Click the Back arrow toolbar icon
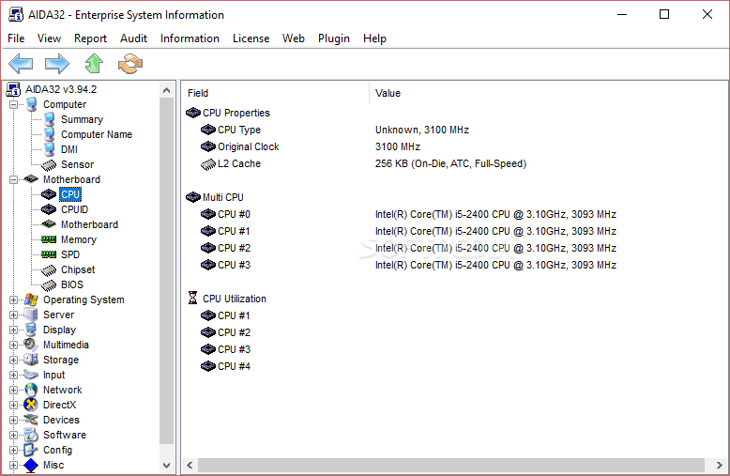 [x=21, y=64]
